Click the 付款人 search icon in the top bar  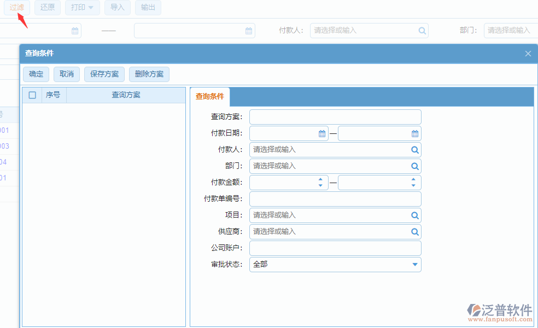click(422, 31)
